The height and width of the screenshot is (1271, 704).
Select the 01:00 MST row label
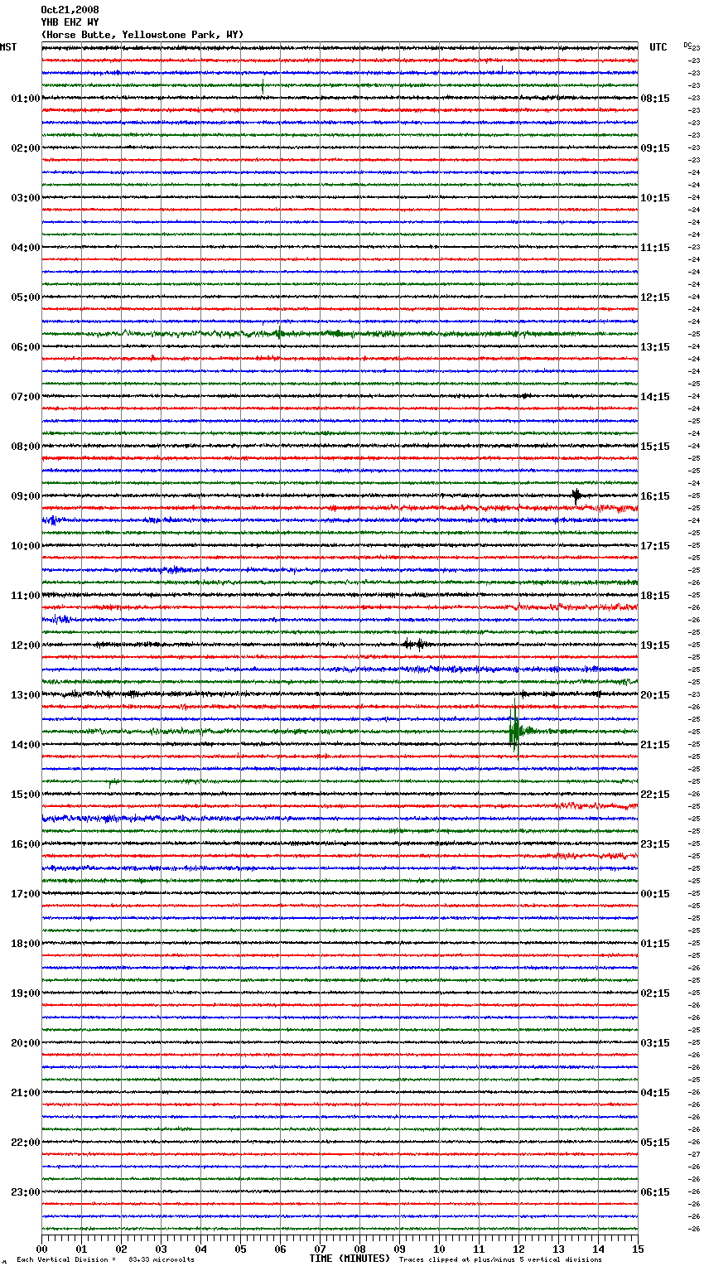(26, 99)
